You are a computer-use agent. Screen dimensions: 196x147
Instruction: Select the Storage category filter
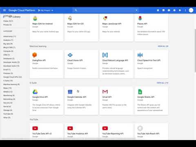[x=8, y=110]
